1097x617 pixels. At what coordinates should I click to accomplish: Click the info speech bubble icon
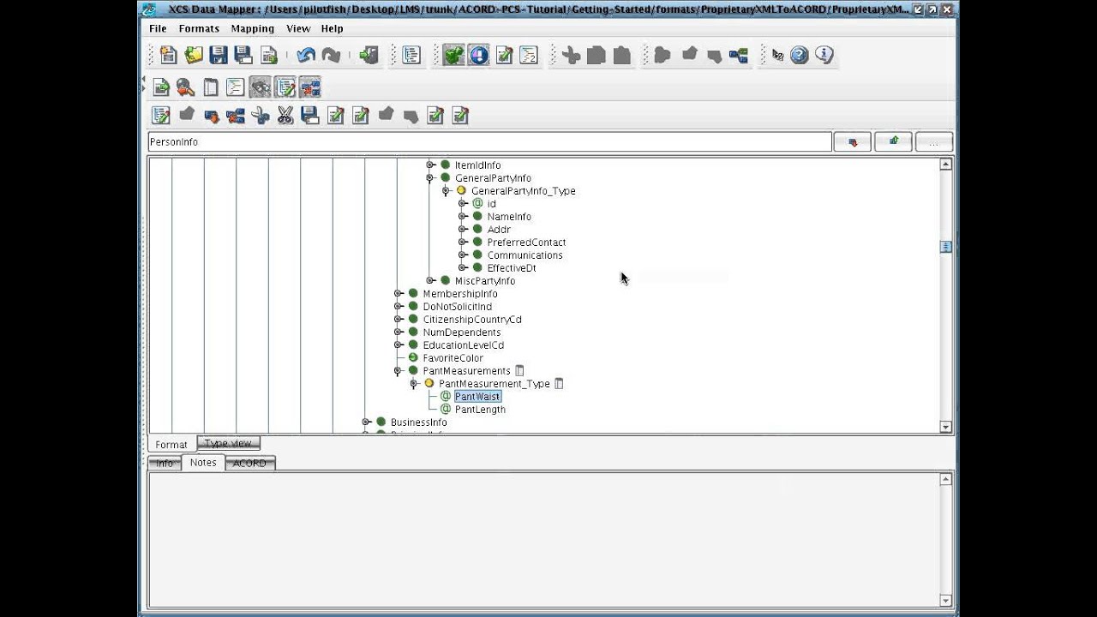pos(824,55)
